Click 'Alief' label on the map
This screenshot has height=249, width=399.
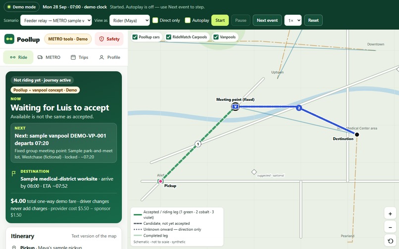click(x=160, y=175)
